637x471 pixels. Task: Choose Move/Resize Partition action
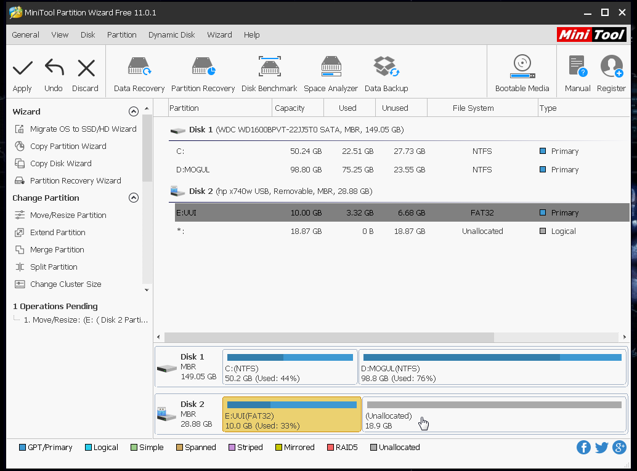60,215
